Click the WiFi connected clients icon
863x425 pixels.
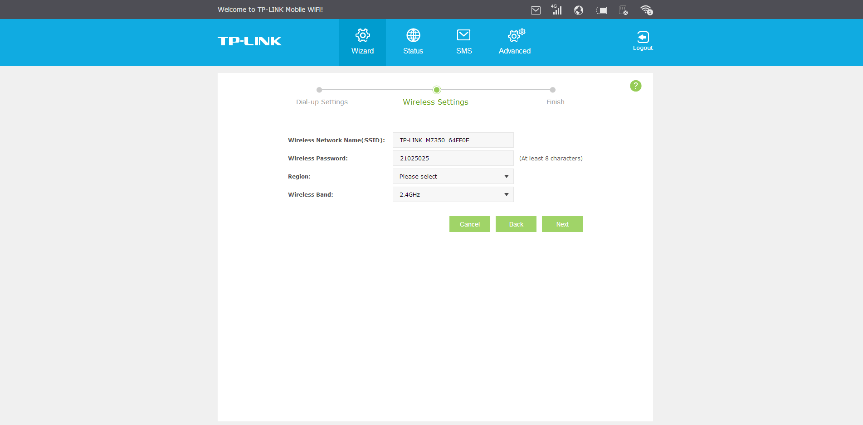646,10
